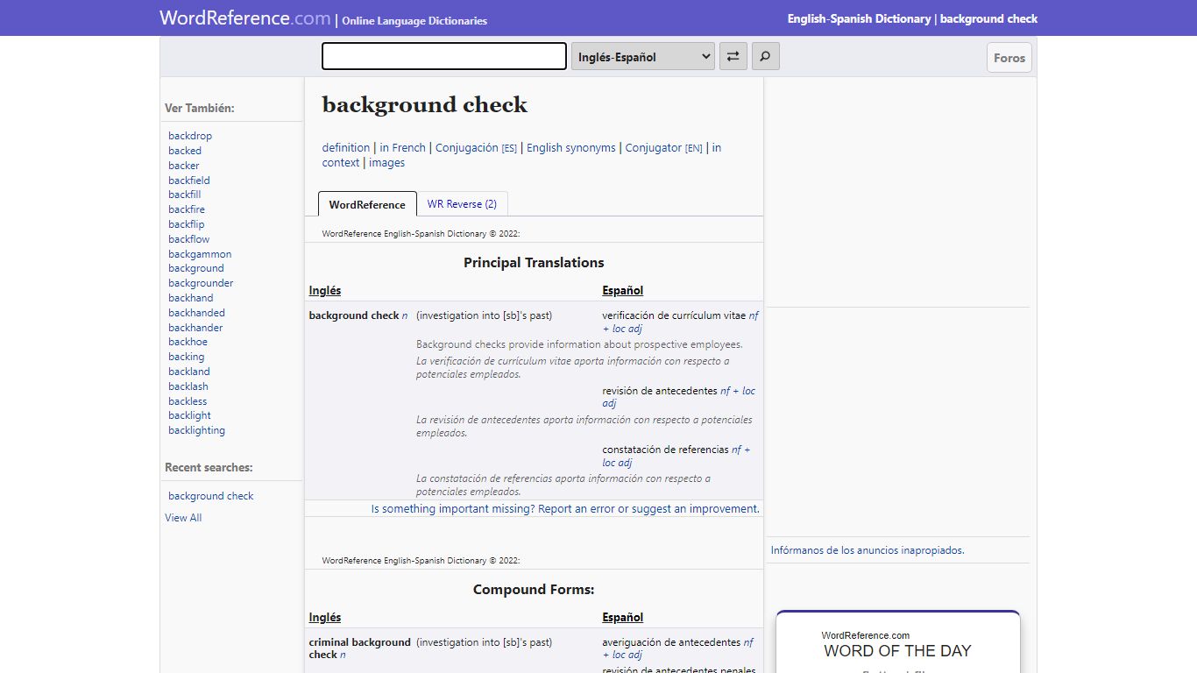The width and height of the screenshot is (1197, 673).
Task: Open the backfield entry
Action: (x=189, y=181)
